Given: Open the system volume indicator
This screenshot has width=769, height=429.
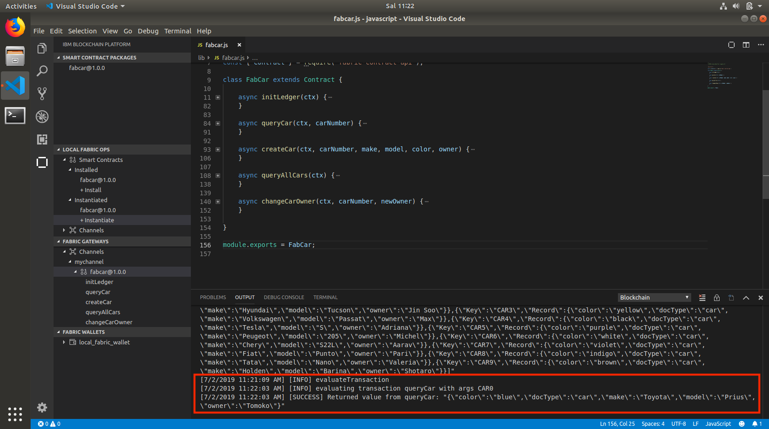Looking at the screenshot, I should tap(736, 6).
